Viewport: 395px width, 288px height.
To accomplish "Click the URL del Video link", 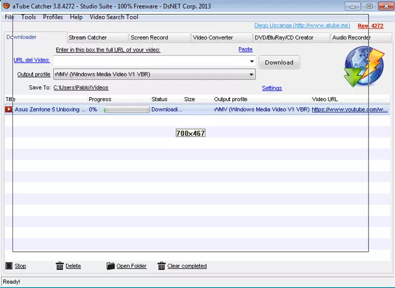I will (x=32, y=60).
